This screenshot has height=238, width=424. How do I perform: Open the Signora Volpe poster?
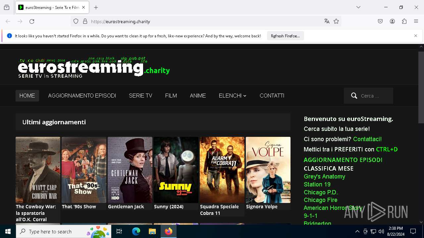click(268, 170)
